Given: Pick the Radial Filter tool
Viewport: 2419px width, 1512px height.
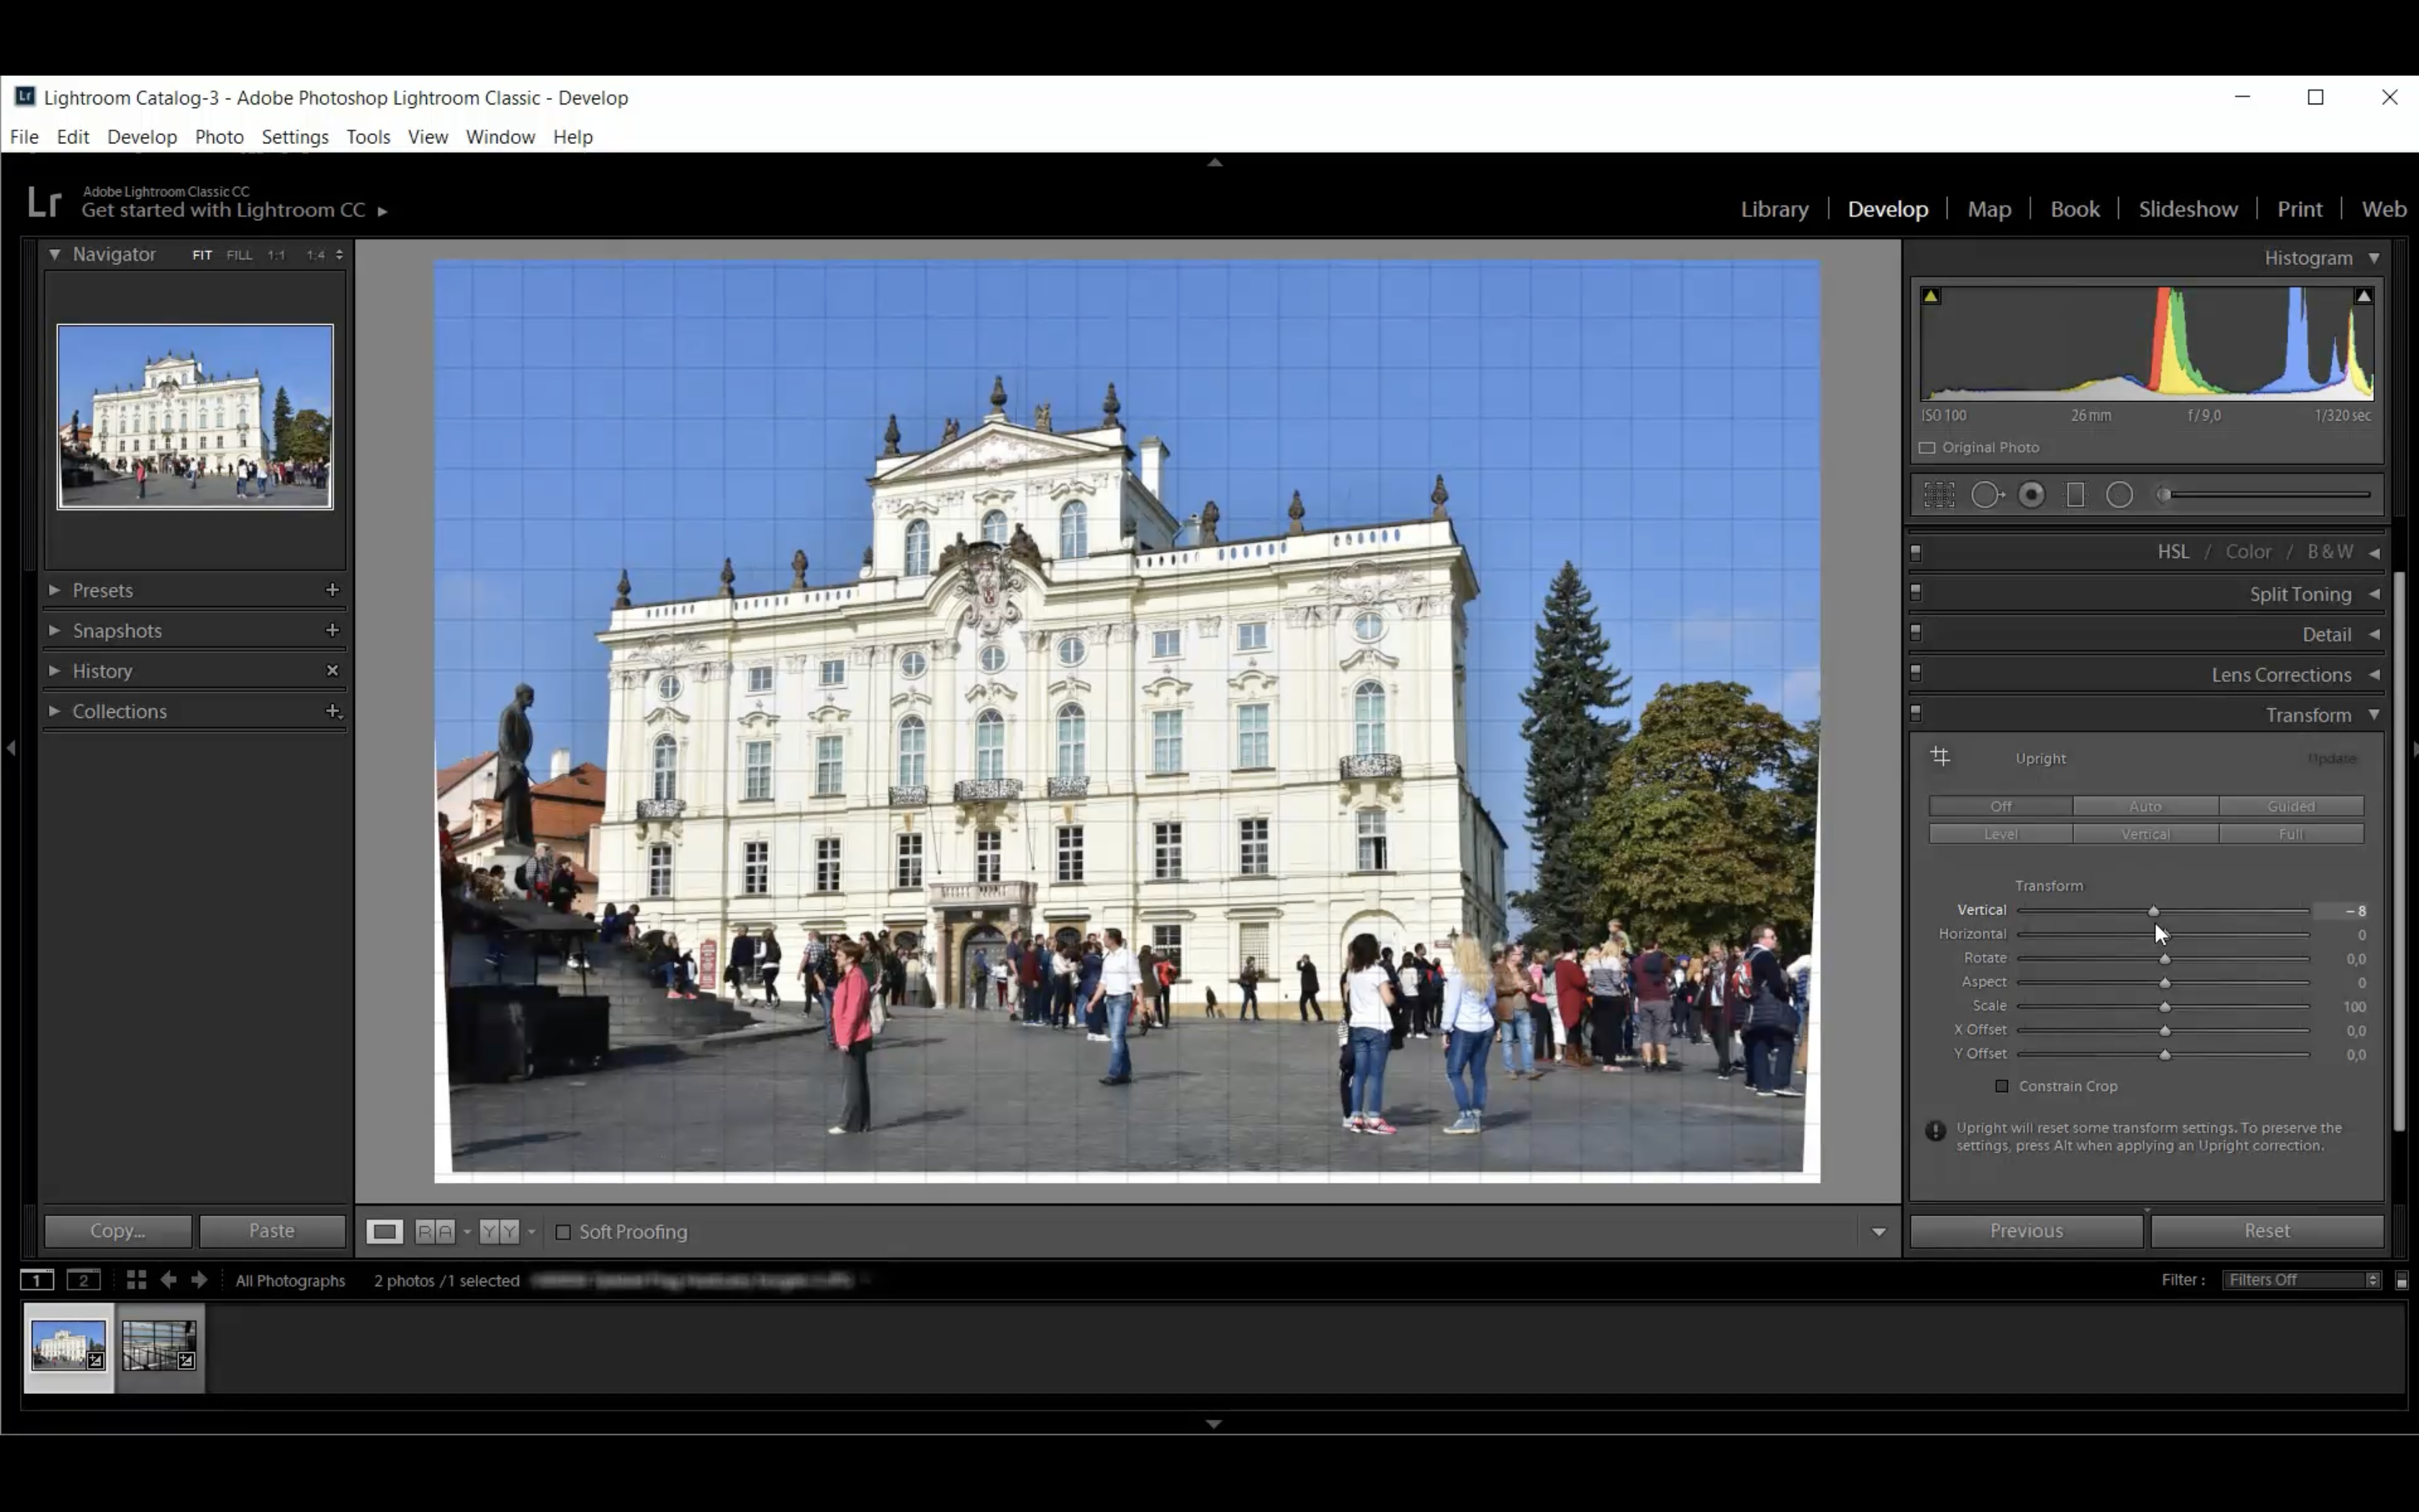Looking at the screenshot, I should 2119,495.
